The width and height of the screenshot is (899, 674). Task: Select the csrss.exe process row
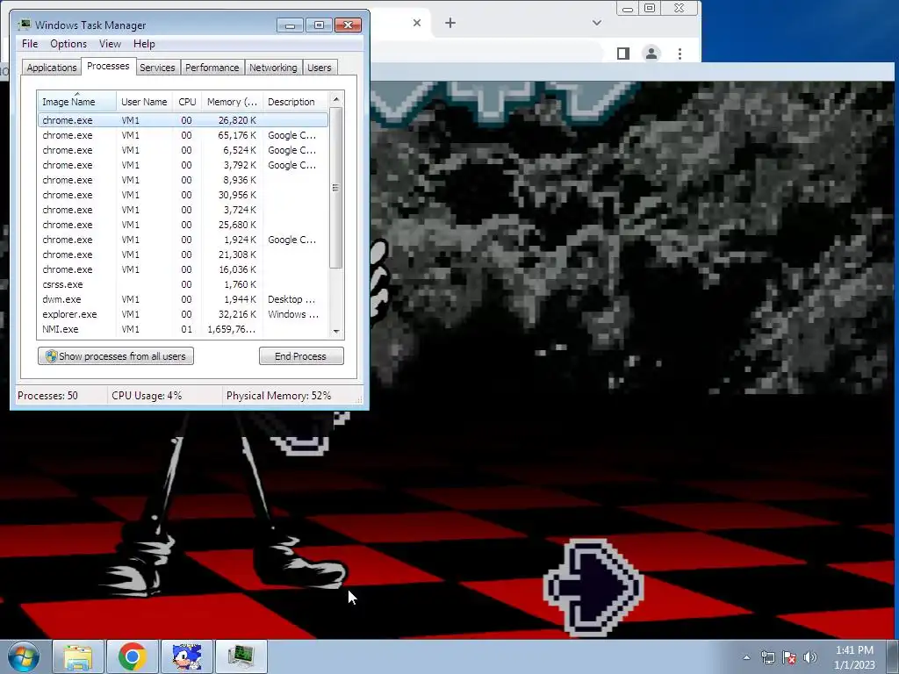tap(183, 284)
